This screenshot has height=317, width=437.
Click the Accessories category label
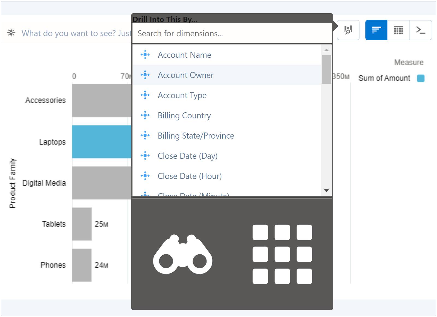coord(46,100)
